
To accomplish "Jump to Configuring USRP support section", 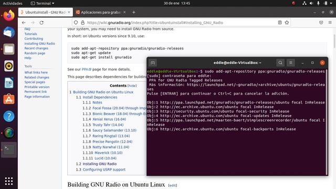I will (x=104, y=170).
